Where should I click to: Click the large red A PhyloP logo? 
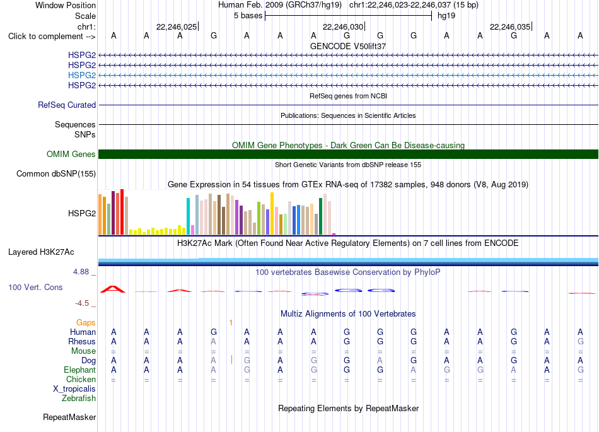[113, 289]
